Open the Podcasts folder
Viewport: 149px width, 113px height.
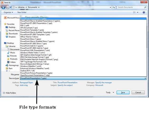(x=12, y=59)
